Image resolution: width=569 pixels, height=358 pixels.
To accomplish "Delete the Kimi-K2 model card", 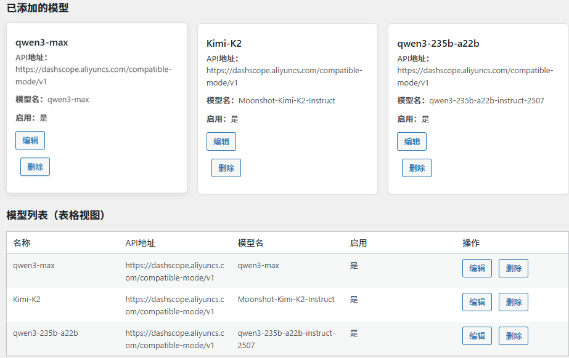I will click(x=226, y=168).
